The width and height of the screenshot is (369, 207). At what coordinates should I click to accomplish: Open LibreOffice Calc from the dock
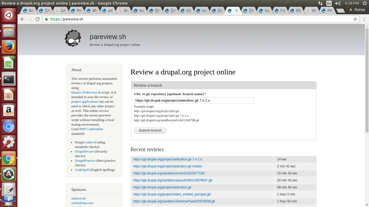tap(9, 63)
